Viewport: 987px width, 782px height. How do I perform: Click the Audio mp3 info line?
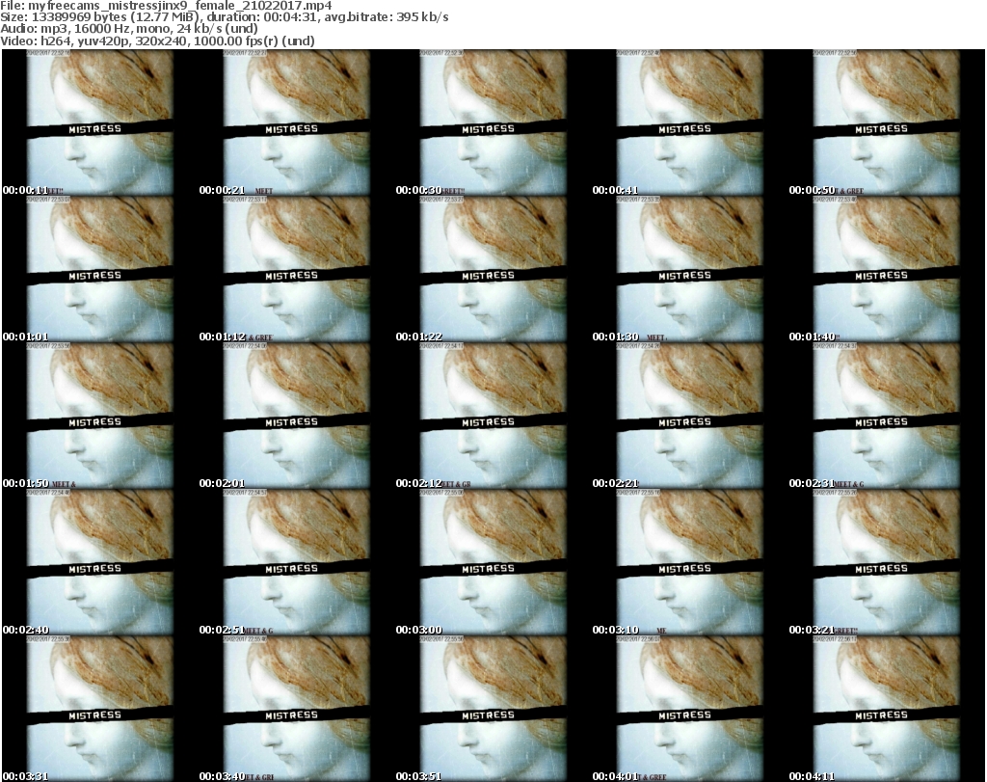pyautogui.click(x=129, y=29)
